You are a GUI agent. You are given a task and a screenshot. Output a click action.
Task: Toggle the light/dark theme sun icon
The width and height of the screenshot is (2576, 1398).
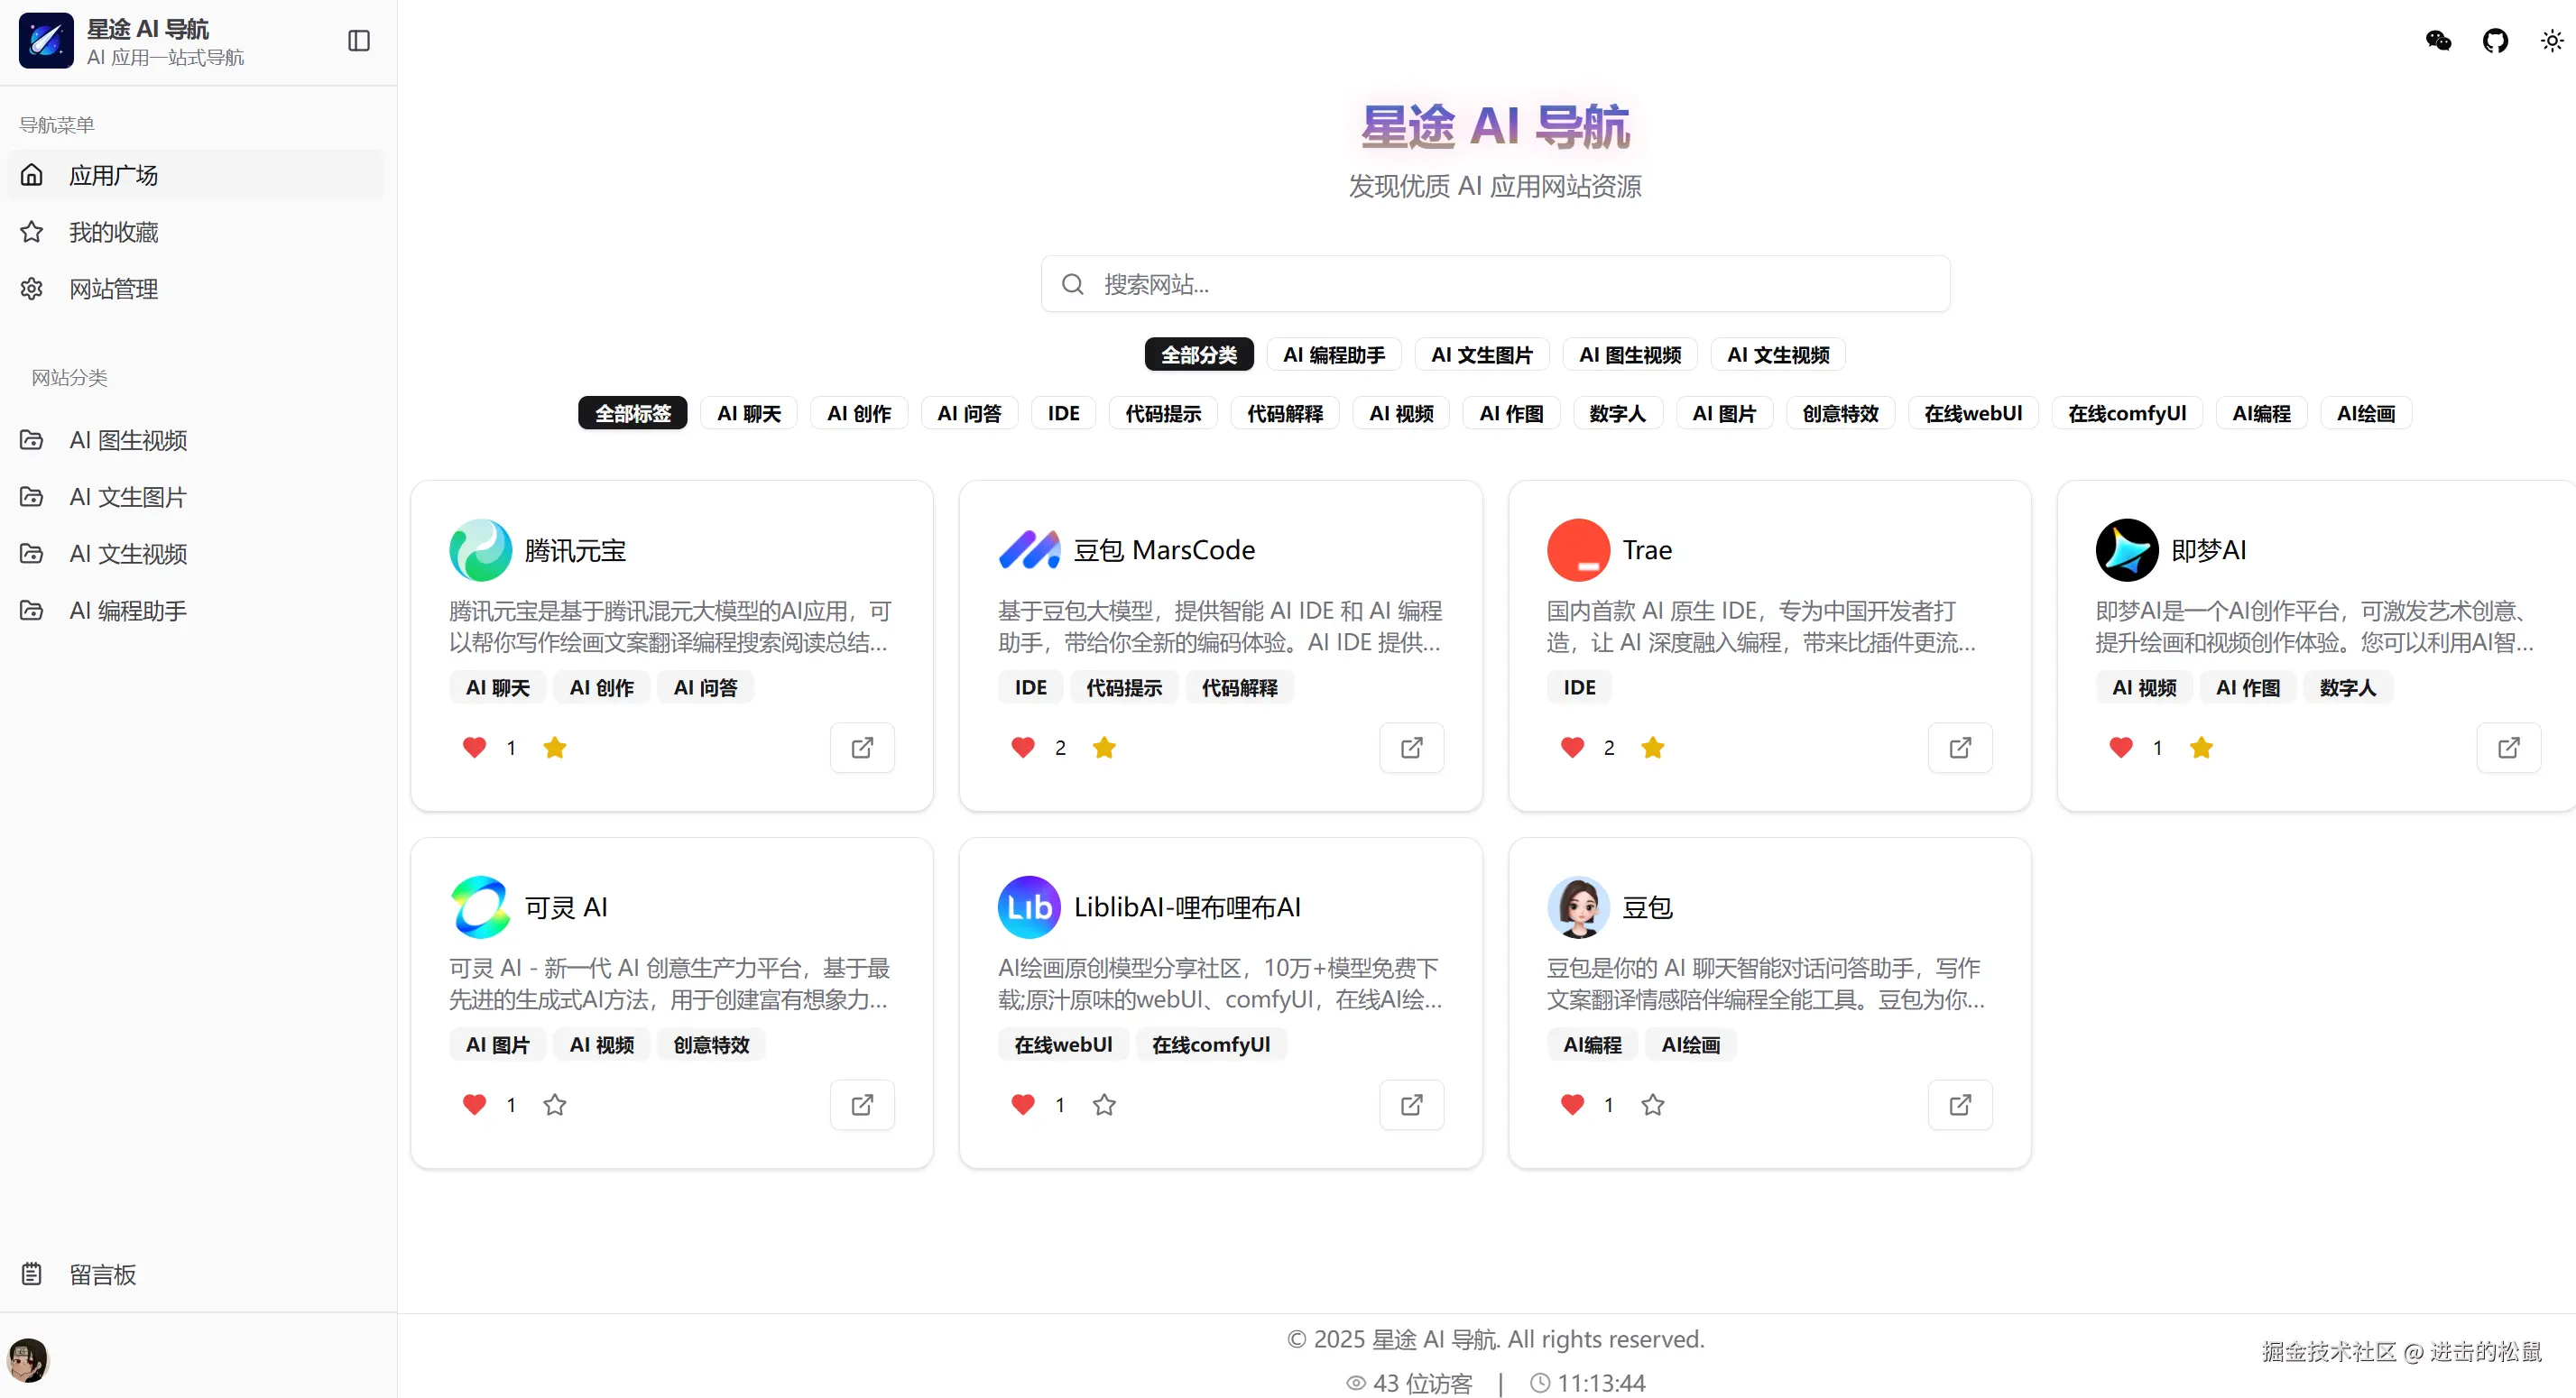point(2552,41)
